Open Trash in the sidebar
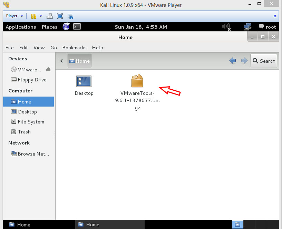The width and height of the screenshot is (282, 229). (21, 132)
